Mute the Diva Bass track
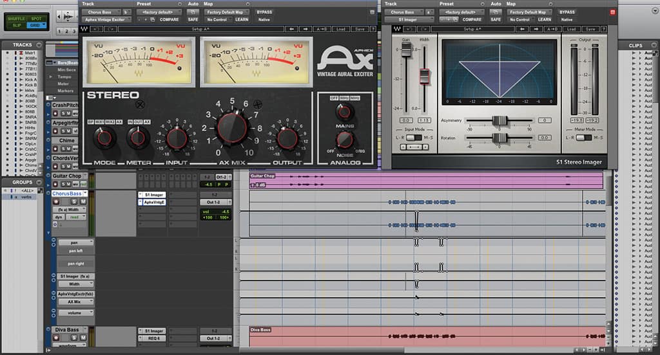This screenshot has height=355, width=660. [83, 338]
